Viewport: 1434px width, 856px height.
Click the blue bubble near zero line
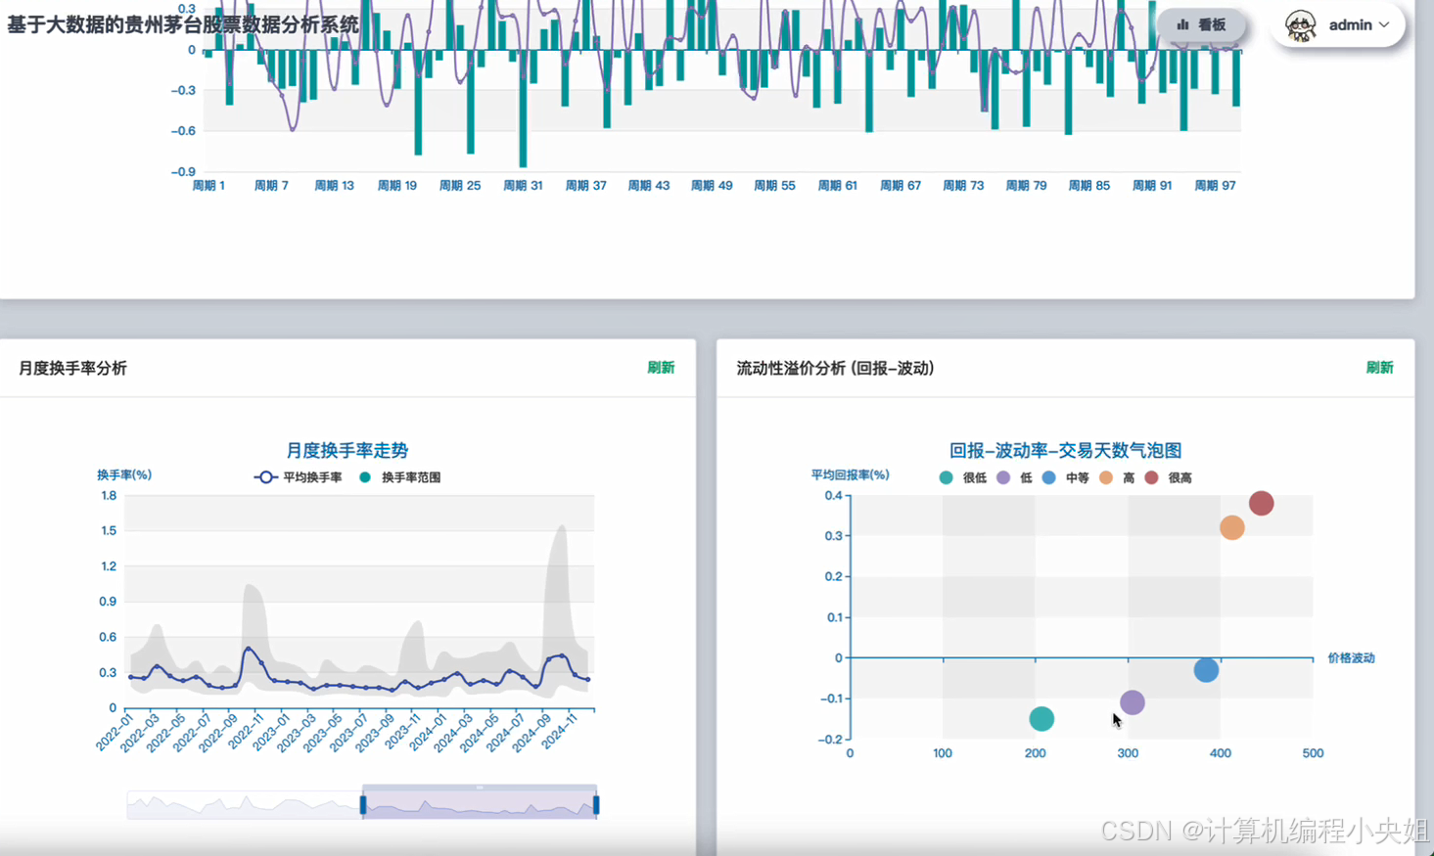pos(1206,670)
